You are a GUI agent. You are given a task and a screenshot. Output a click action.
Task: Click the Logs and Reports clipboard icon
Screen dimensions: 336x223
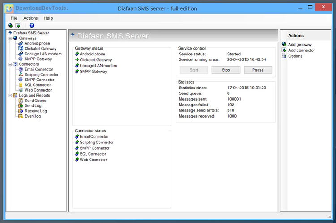15,95
